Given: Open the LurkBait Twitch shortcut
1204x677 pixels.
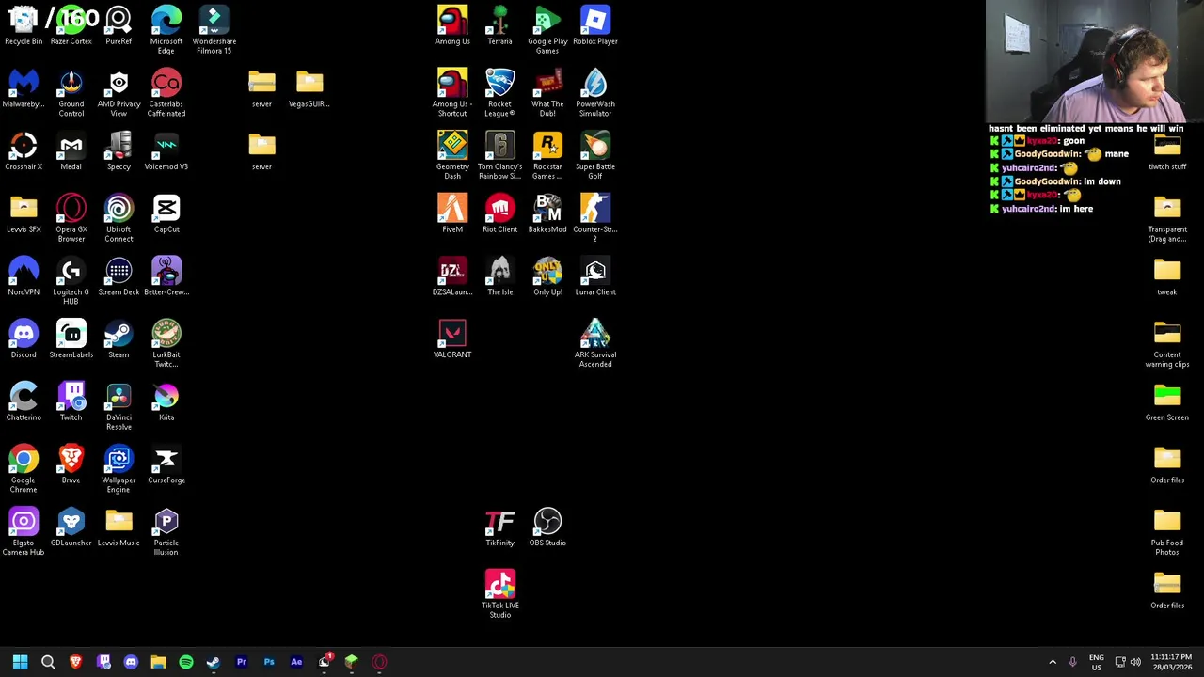Looking at the screenshot, I should coord(166,344).
